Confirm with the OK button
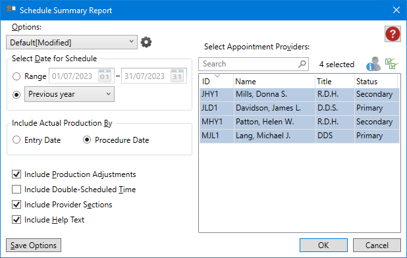The image size is (407, 258). click(x=323, y=245)
